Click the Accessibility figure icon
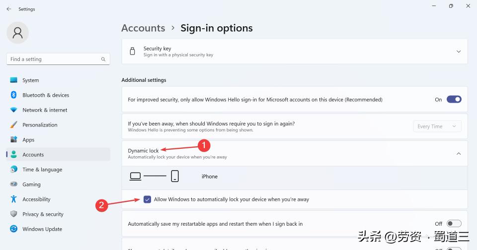 pyautogui.click(x=14, y=199)
